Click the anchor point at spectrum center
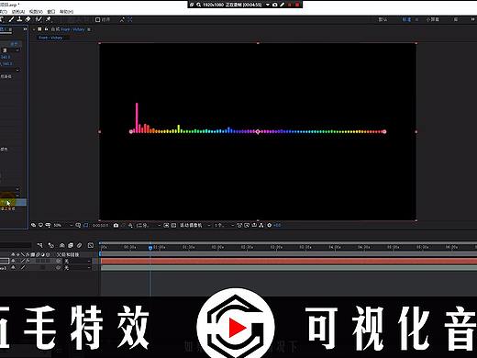Viewport: 477px width, 358px height. coord(258,131)
